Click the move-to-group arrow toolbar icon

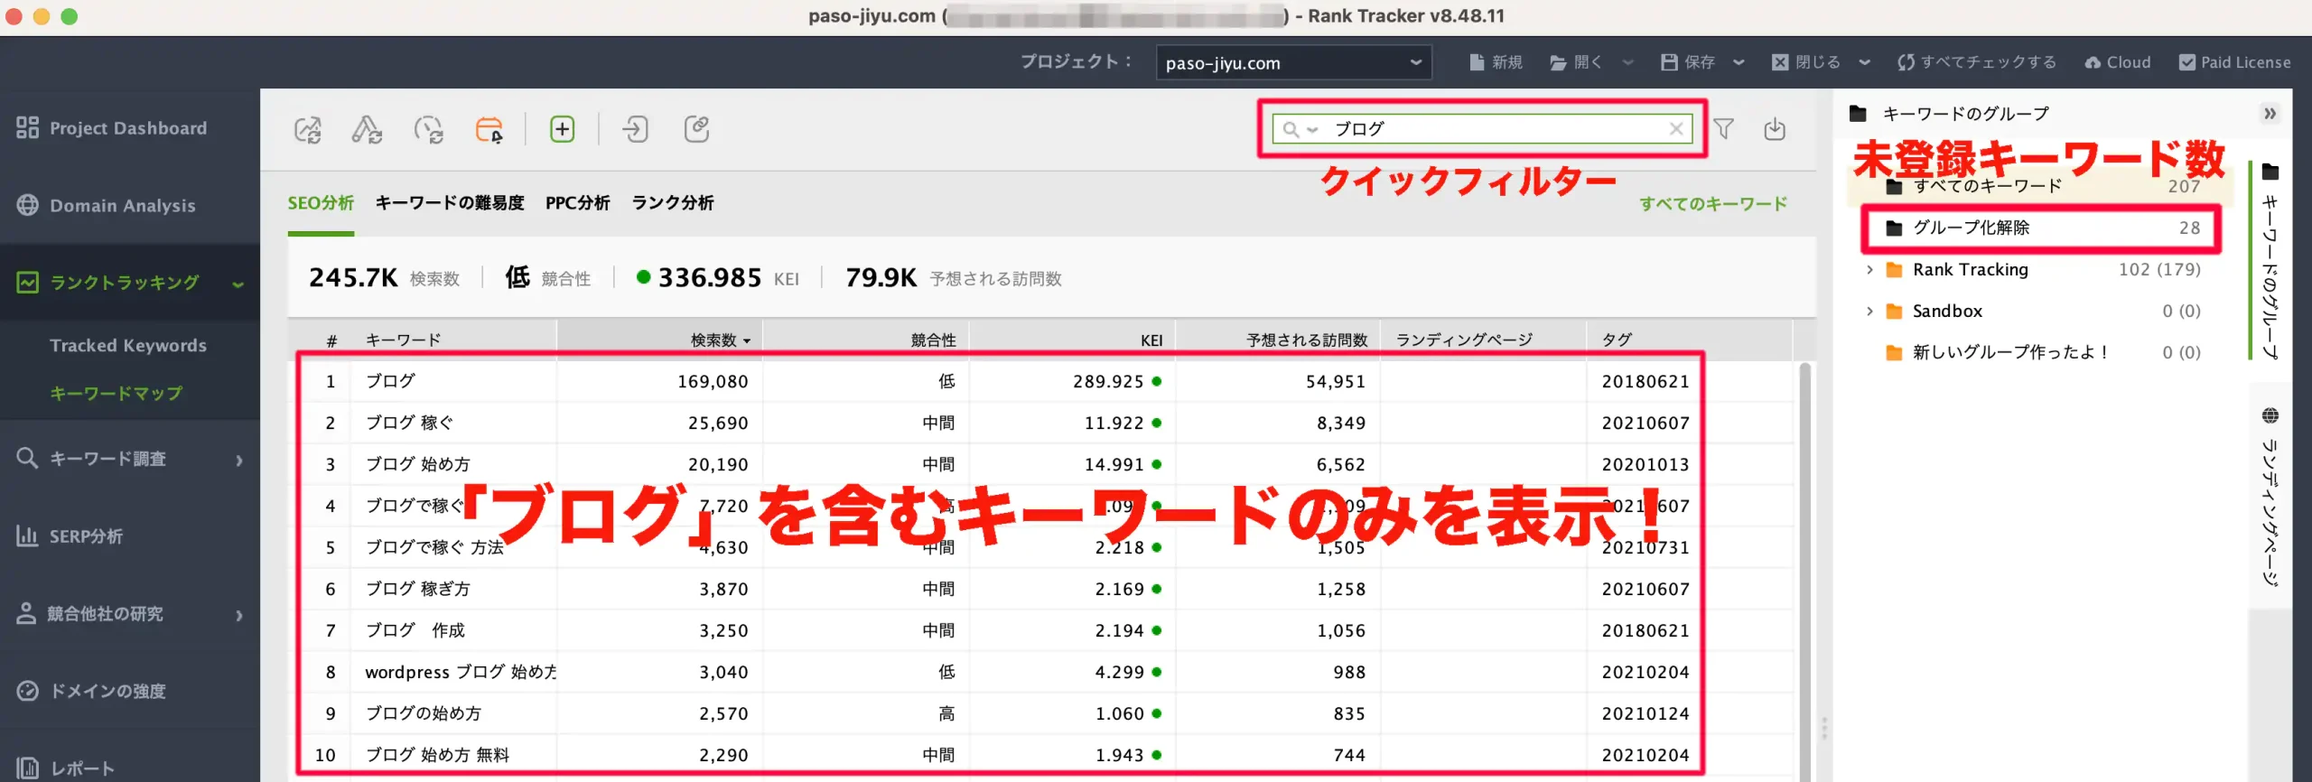(x=635, y=129)
